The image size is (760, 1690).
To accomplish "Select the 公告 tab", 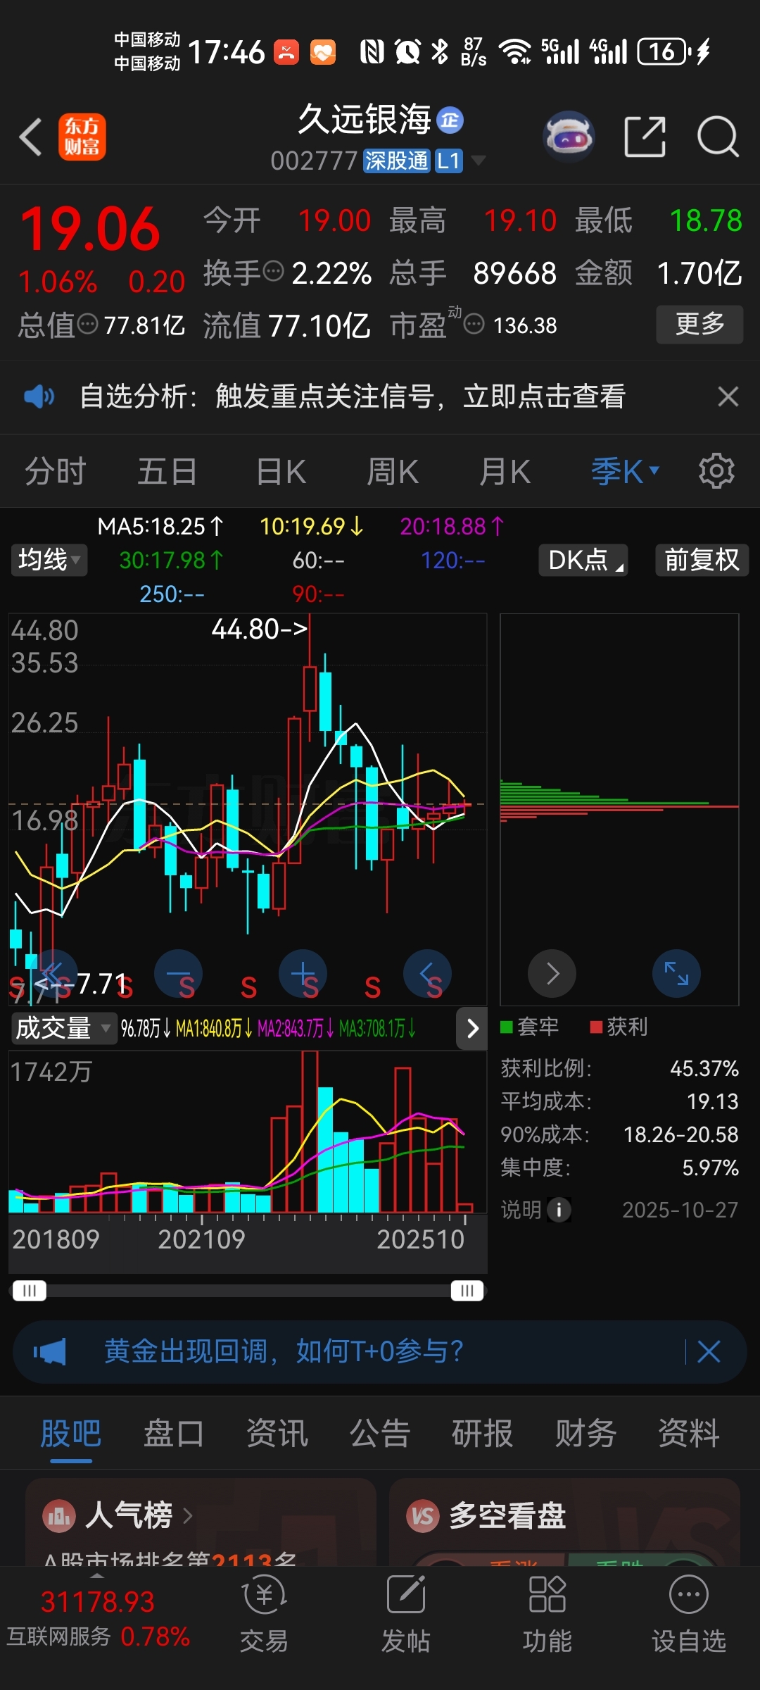I will tap(379, 1433).
